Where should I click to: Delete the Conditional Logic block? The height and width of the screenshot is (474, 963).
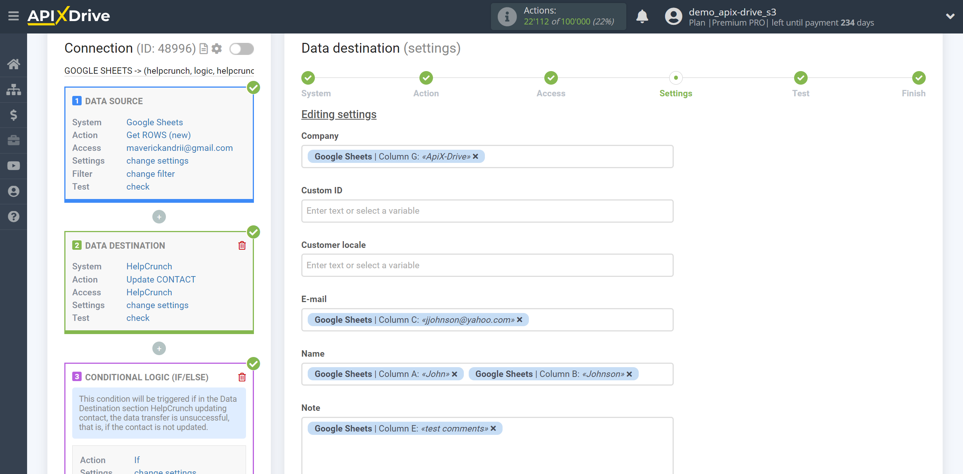[242, 377]
